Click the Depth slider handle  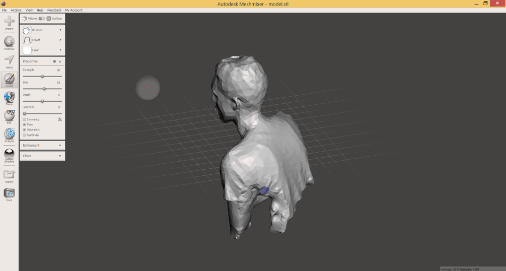[x=42, y=101]
